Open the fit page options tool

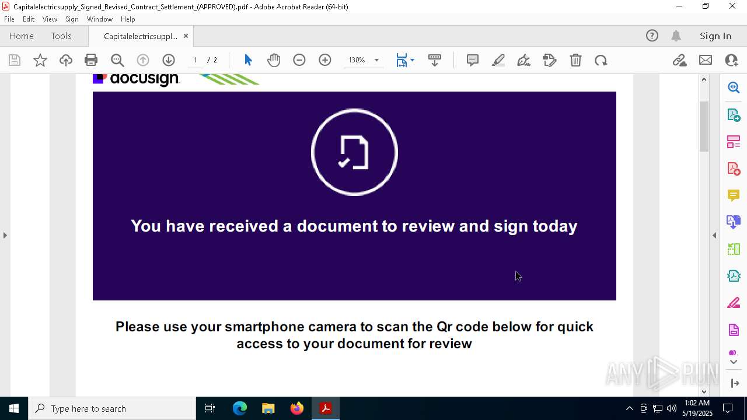click(x=402, y=60)
